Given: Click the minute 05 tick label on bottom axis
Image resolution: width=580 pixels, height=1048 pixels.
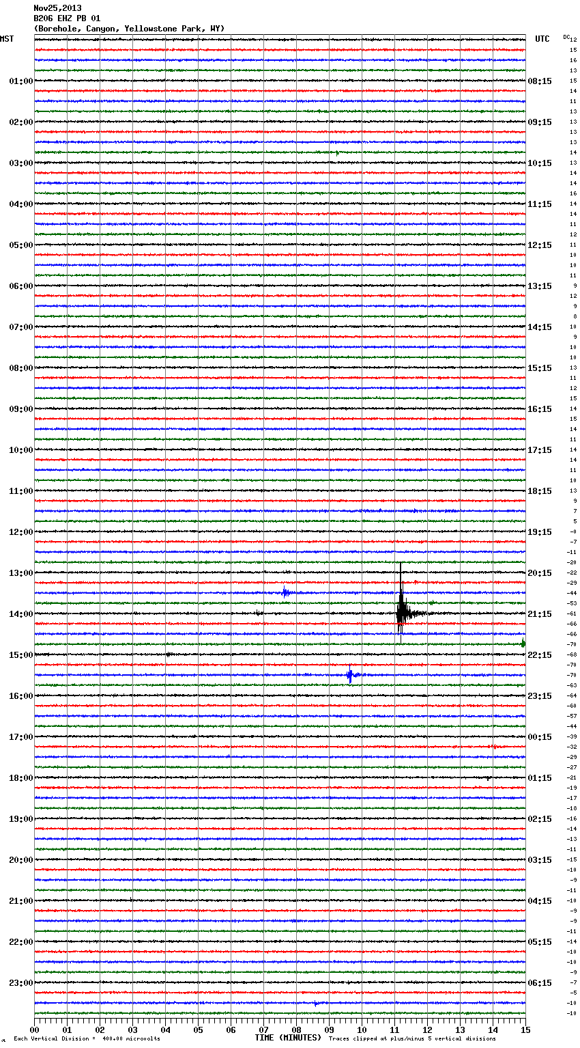Looking at the screenshot, I should 198,1030.
